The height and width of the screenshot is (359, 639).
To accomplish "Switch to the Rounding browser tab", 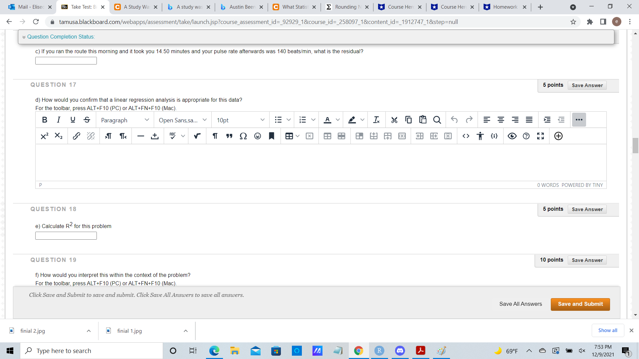I will 345,7.
